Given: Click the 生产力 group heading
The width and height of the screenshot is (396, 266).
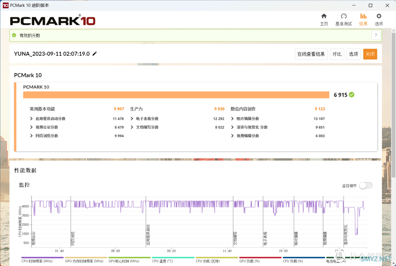Looking at the screenshot, I should coord(136,109).
